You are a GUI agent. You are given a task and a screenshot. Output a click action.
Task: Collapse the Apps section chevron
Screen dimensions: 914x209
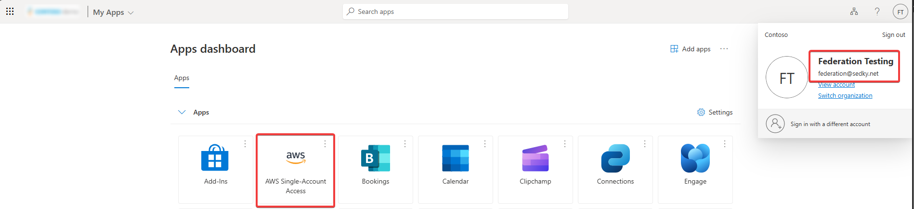182,112
